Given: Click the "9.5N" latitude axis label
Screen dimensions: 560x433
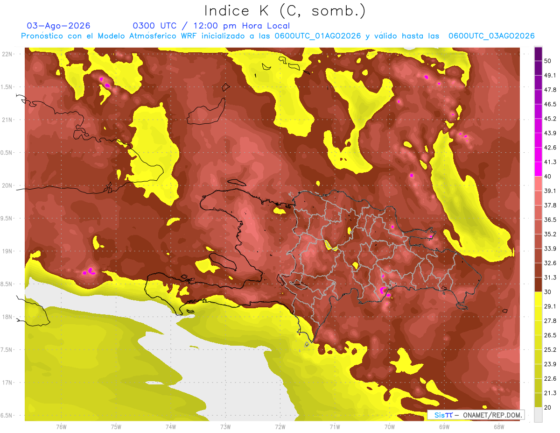Looking at the screenshot, I should [7, 219].
